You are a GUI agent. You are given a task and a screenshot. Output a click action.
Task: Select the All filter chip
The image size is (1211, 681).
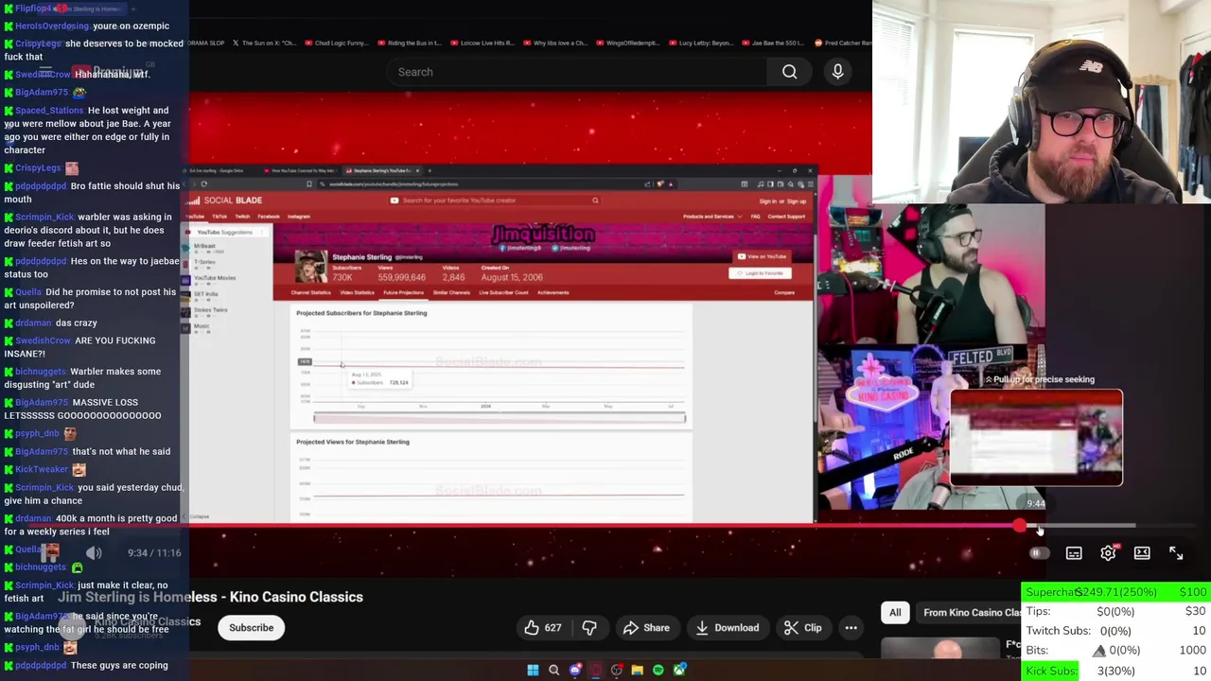point(895,613)
